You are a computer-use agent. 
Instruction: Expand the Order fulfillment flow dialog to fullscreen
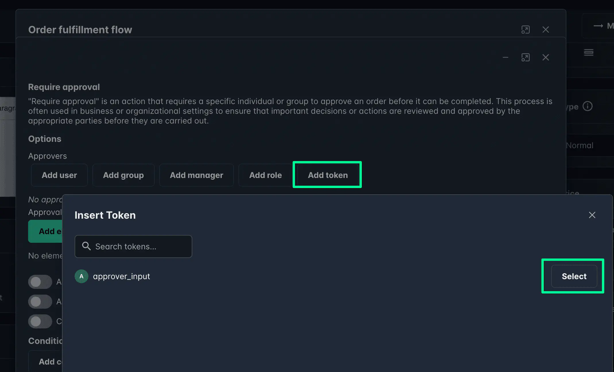point(525,30)
